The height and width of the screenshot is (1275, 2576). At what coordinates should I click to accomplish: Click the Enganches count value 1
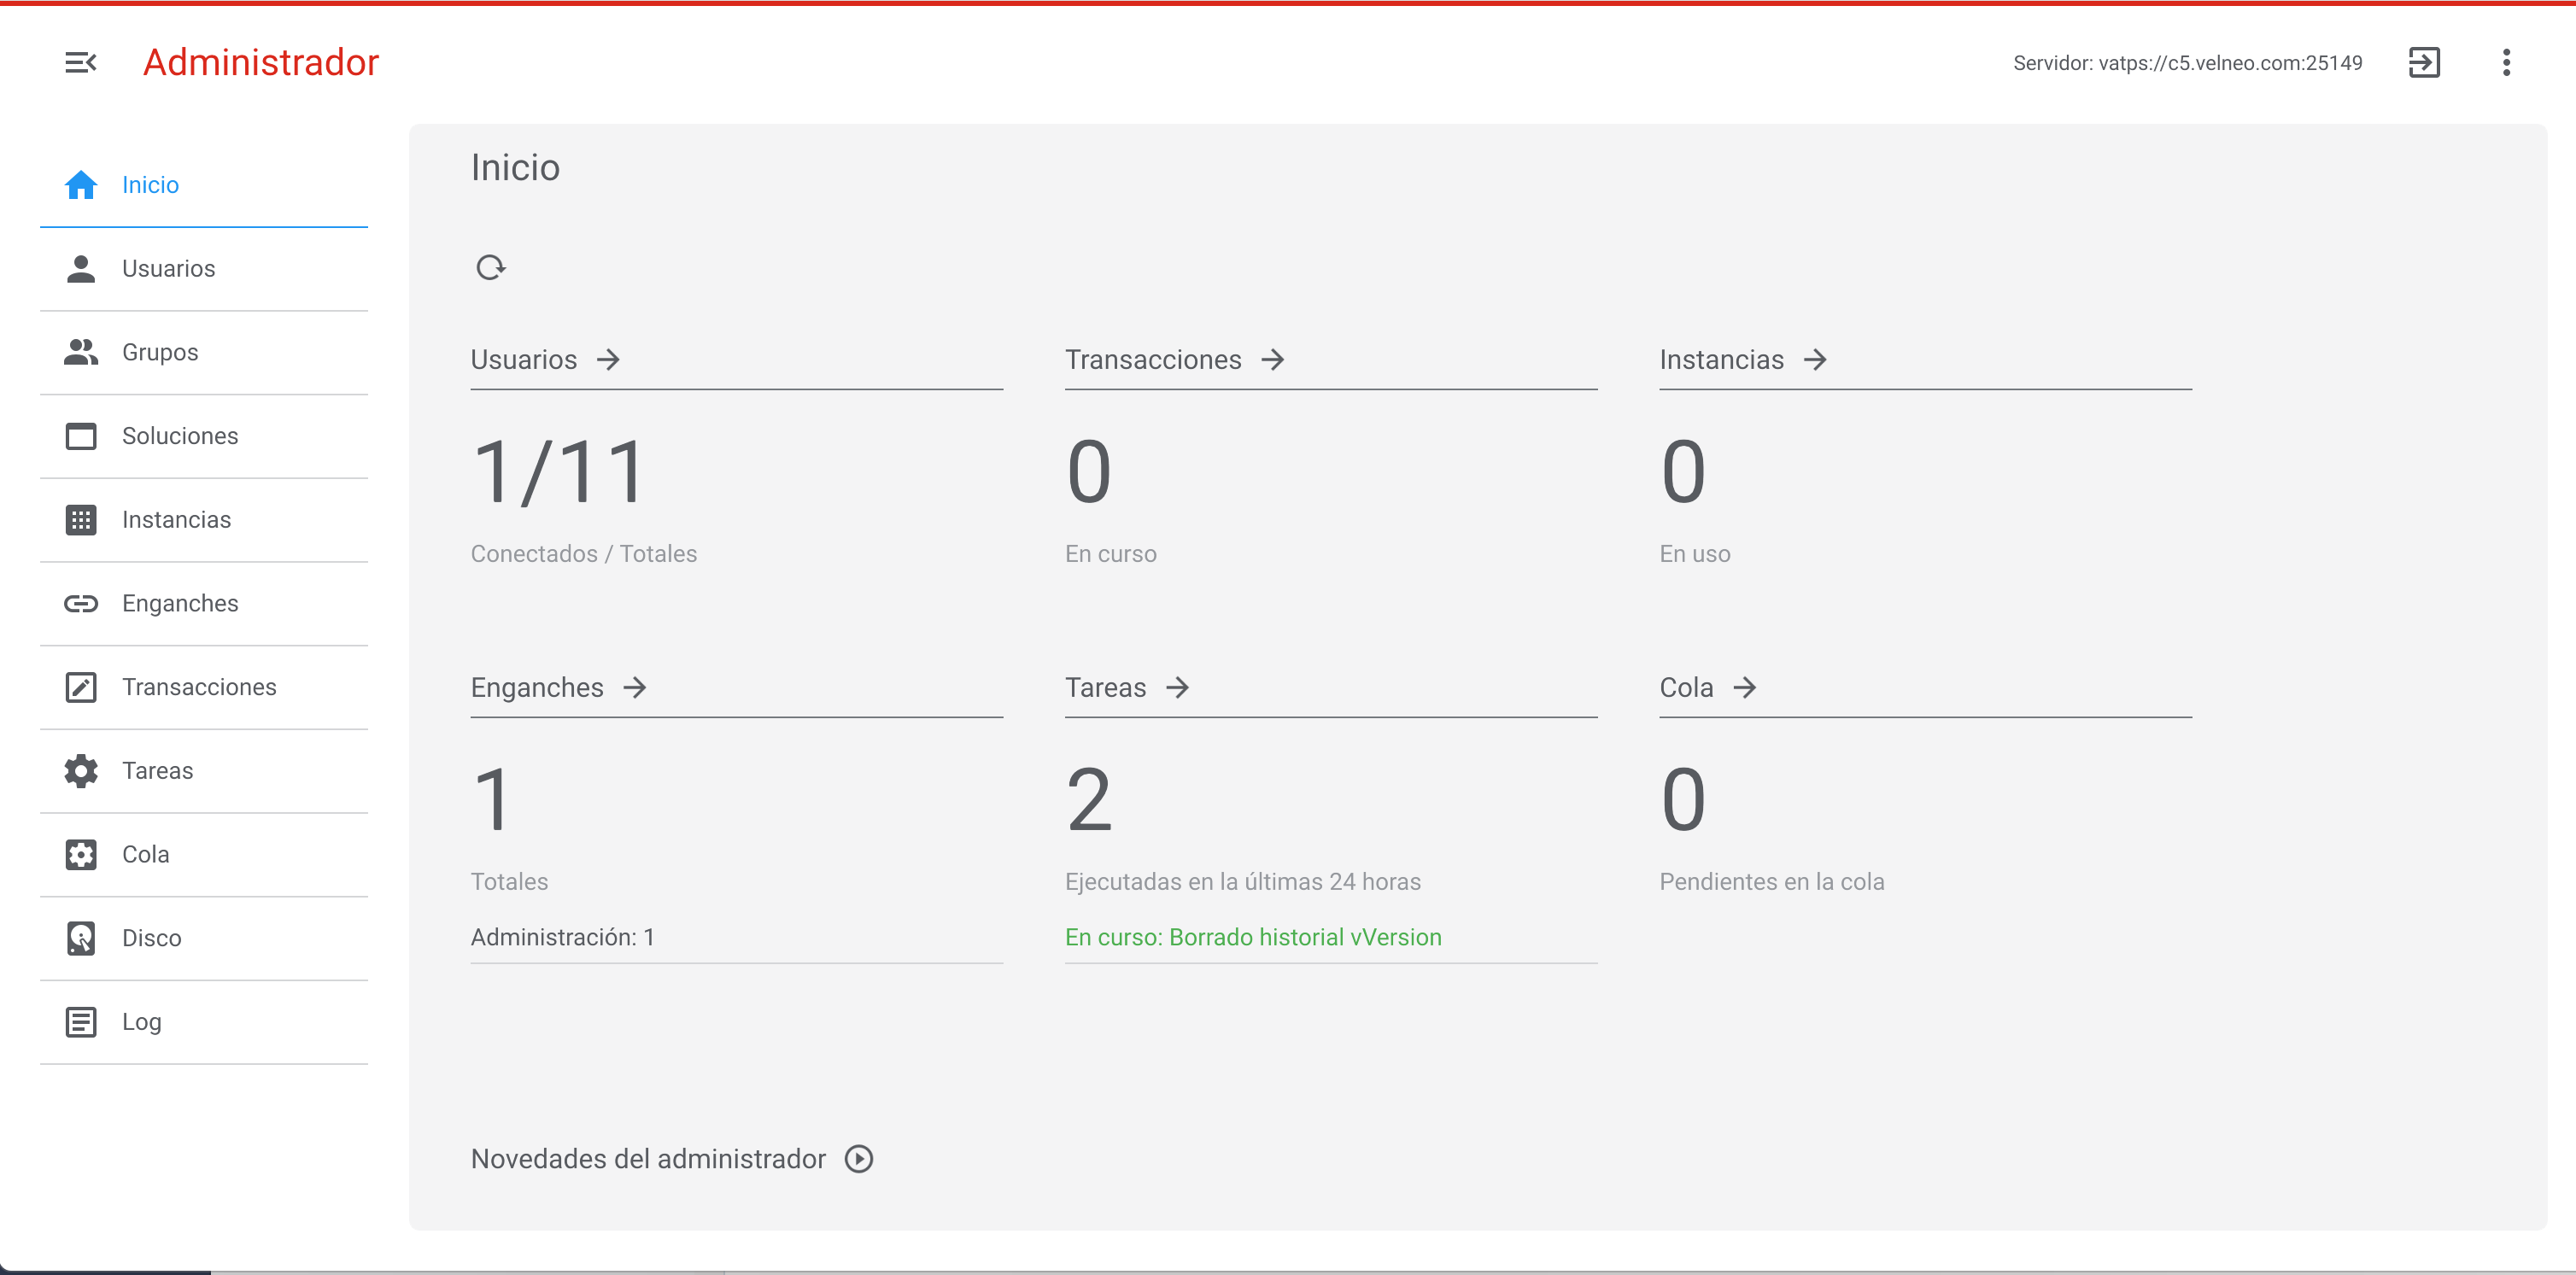click(x=492, y=800)
